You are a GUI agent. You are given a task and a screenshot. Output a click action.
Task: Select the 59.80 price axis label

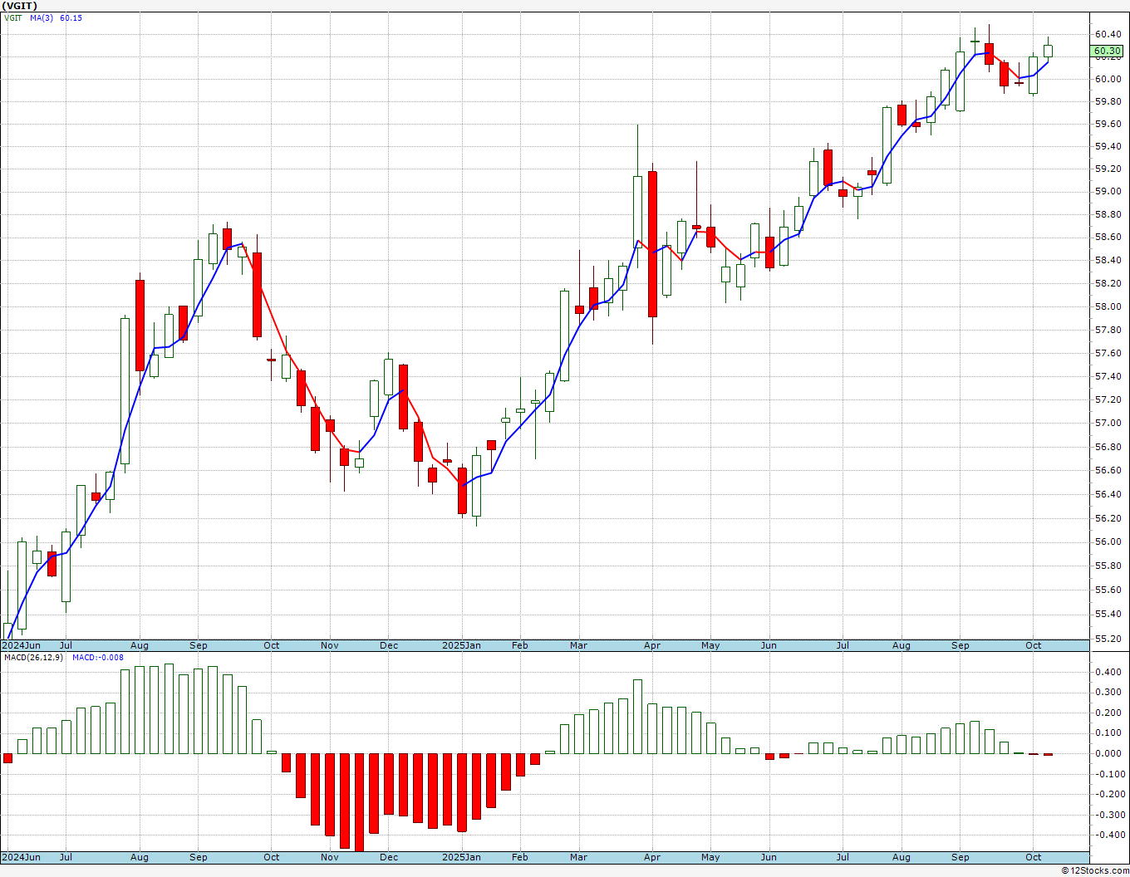[1108, 102]
